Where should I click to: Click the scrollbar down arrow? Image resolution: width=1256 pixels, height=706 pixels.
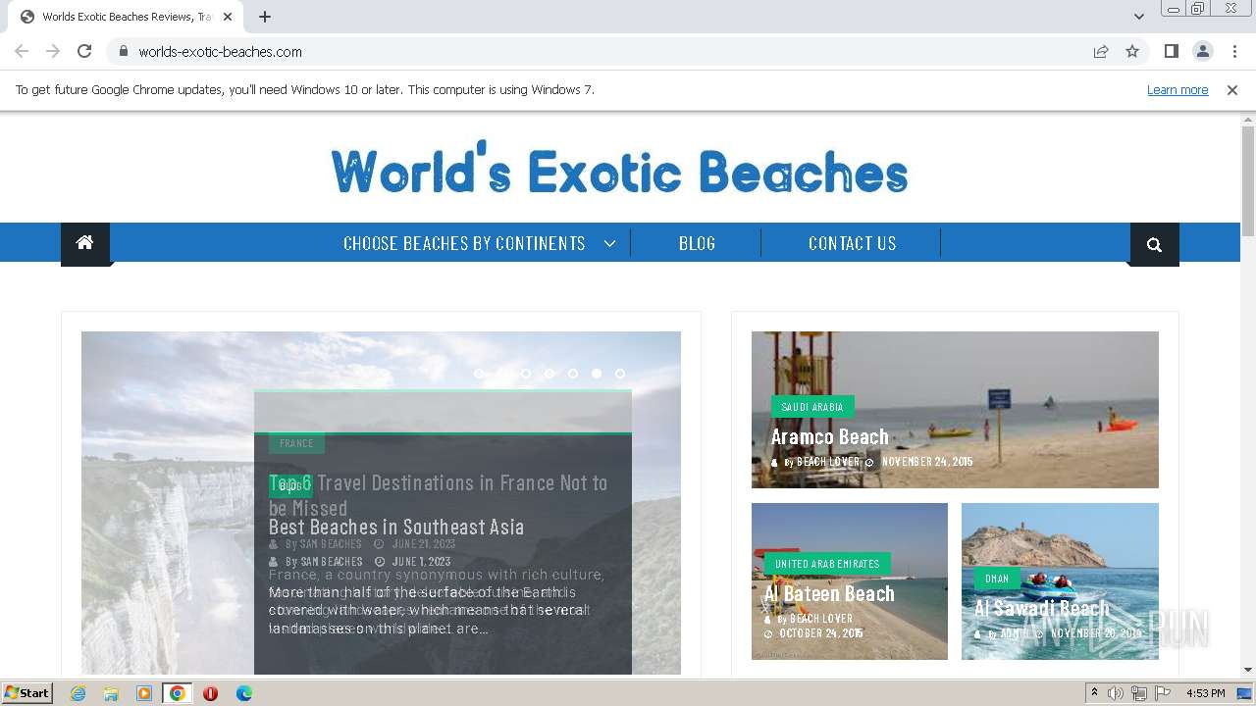(1248, 670)
